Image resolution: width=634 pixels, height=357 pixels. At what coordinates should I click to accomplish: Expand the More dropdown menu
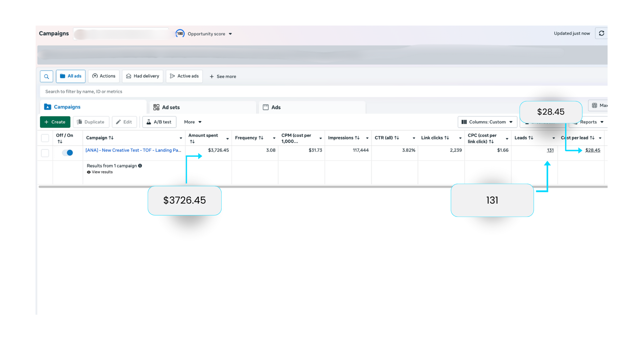pyautogui.click(x=193, y=122)
